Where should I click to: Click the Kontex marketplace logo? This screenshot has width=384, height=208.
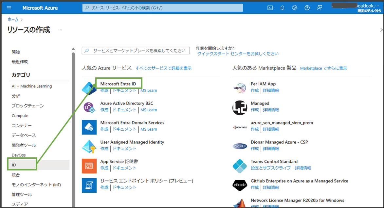coord(240,127)
